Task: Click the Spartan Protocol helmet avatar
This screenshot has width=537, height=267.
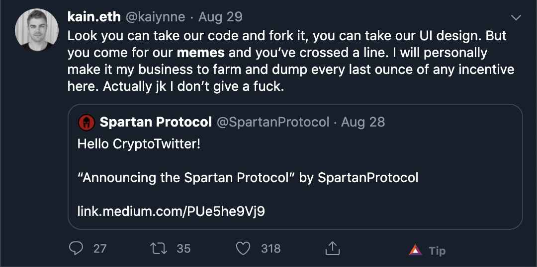Action: 87,122
